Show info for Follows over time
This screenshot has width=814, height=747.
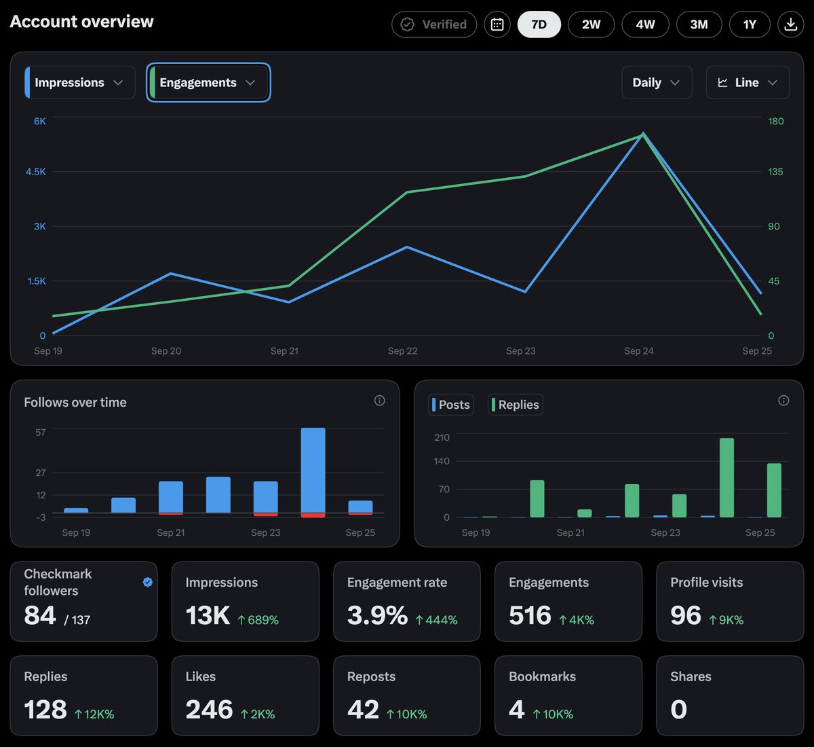(x=380, y=401)
